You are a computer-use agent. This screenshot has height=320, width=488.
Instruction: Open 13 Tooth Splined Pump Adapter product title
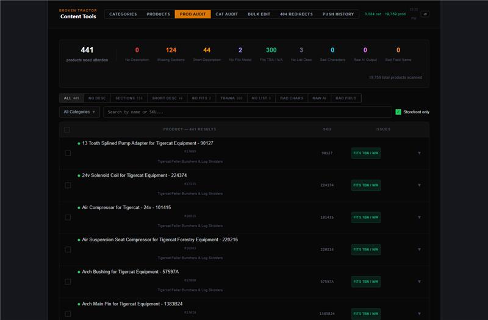(x=148, y=143)
